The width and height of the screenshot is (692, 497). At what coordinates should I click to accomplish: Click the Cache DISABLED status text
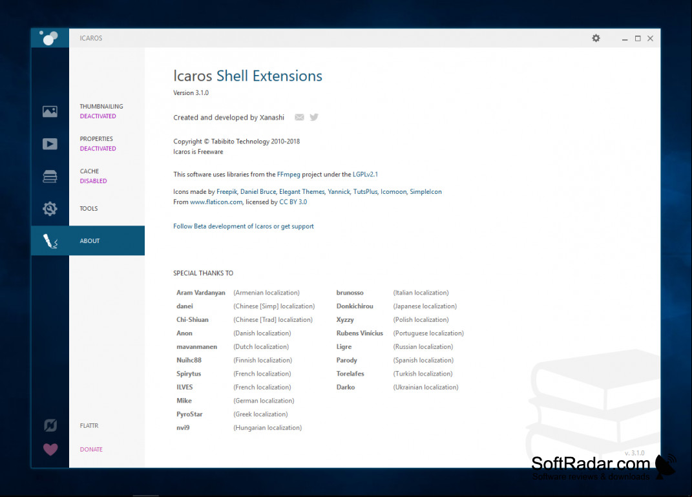(x=93, y=181)
